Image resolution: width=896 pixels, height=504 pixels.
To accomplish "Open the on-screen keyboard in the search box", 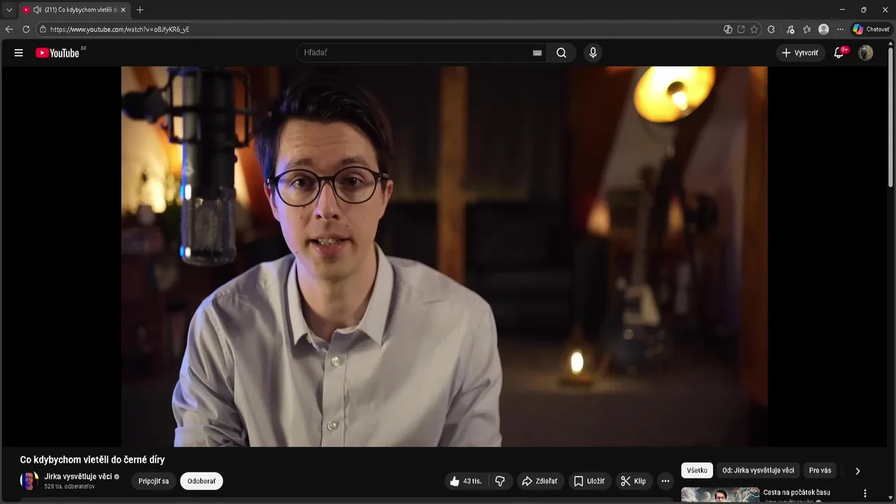I will click(x=538, y=52).
